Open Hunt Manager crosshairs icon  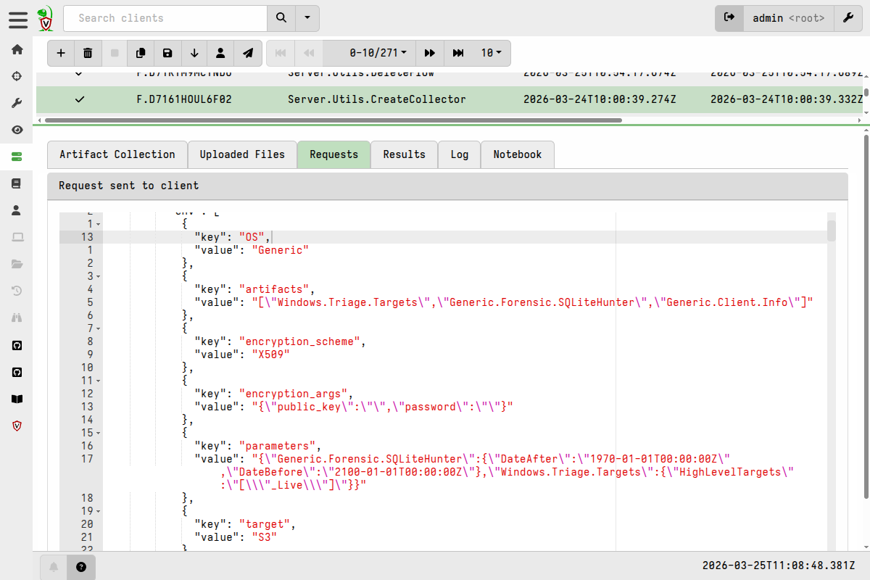pyautogui.click(x=17, y=76)
